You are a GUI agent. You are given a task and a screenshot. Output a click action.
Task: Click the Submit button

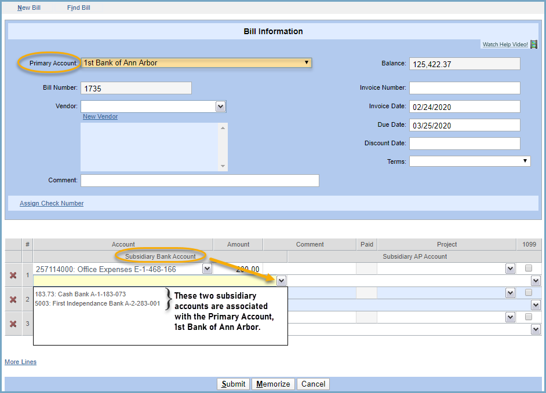coord(234,384)
